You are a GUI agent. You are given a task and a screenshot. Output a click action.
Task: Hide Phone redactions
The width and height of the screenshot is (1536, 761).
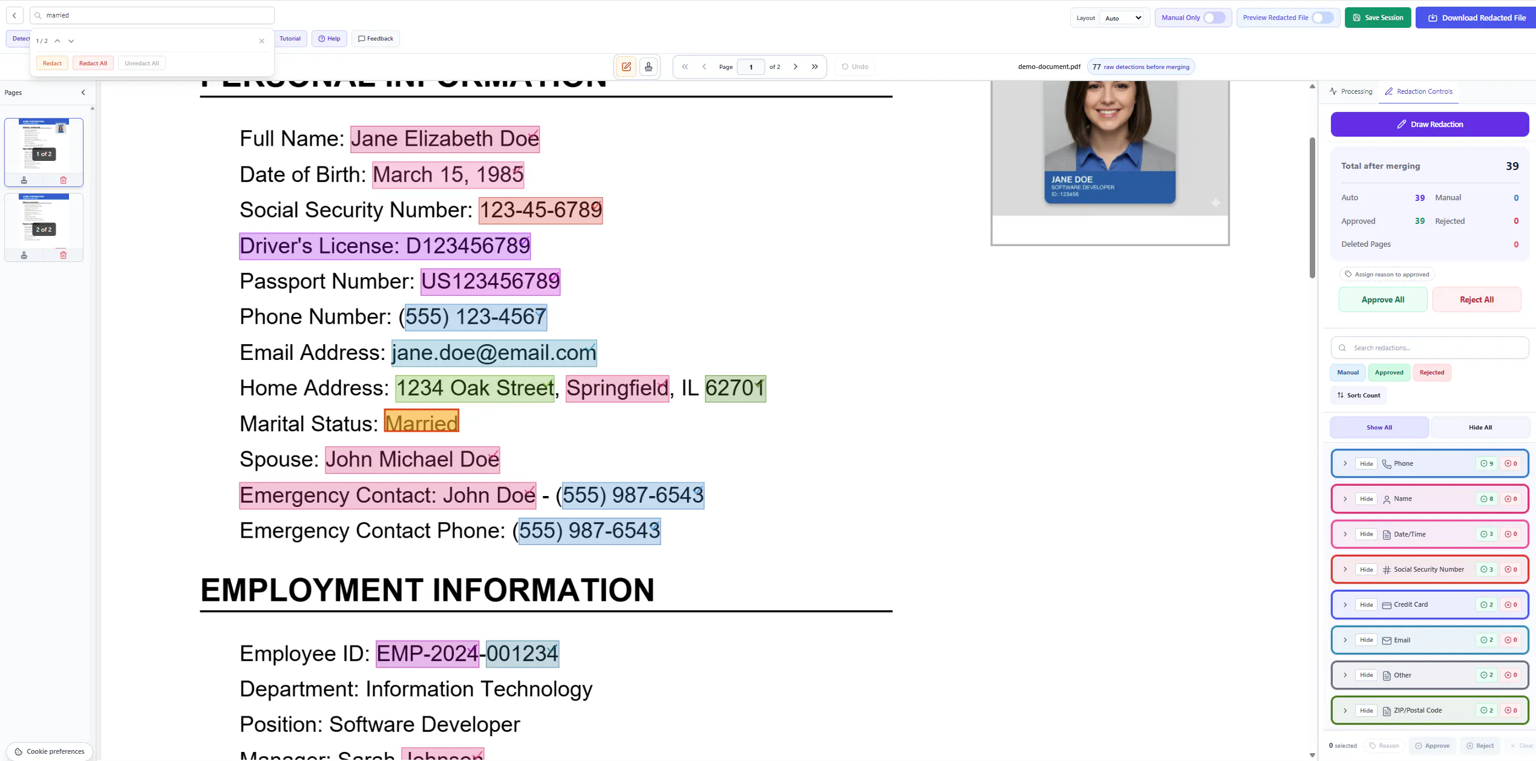(x=1367, y=463)
